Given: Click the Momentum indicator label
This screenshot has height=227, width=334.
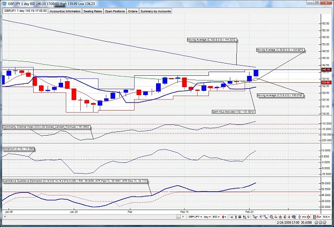Looking at the screenshot, I should coord(18,149).
